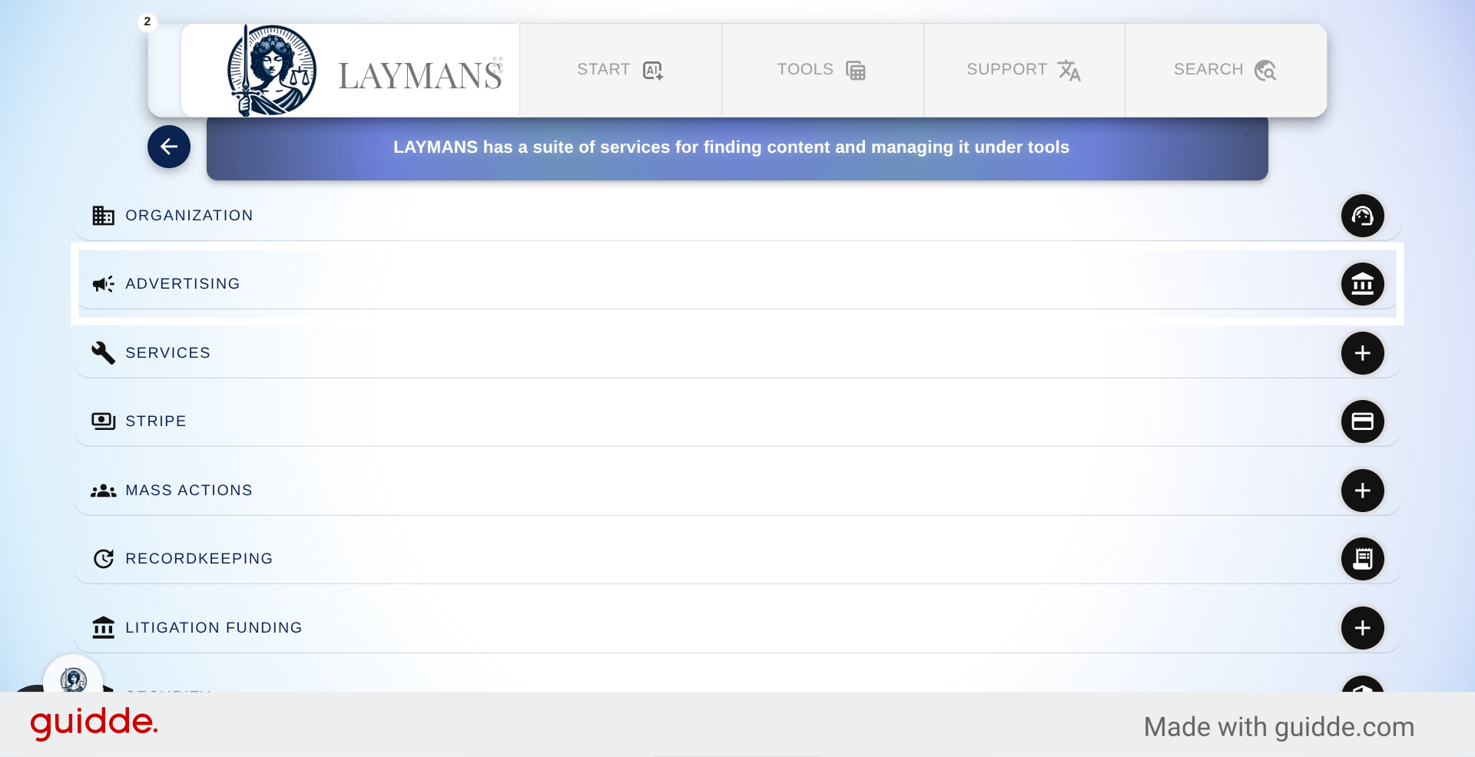Click the back arrow button
The image size is (1475, 757).
click(x=168, y=147)
